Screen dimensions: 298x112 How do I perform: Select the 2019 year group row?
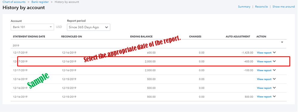click(149, 44)
